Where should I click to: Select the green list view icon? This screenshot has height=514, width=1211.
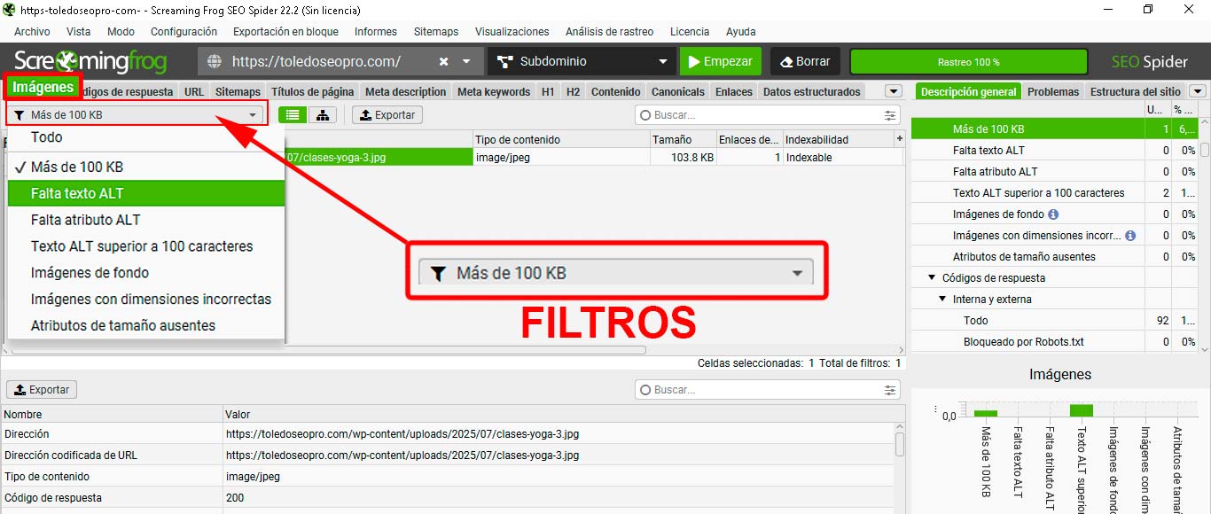[293, 114]
